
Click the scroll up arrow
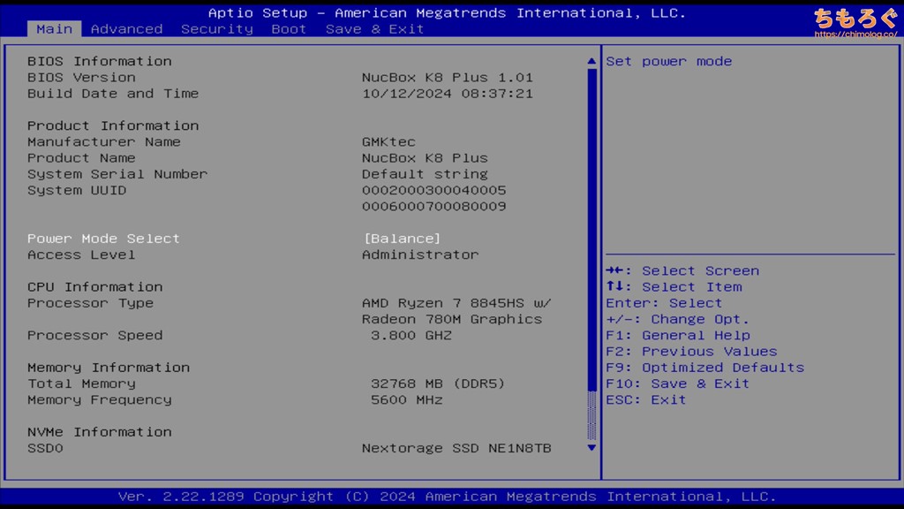point(591,61)
